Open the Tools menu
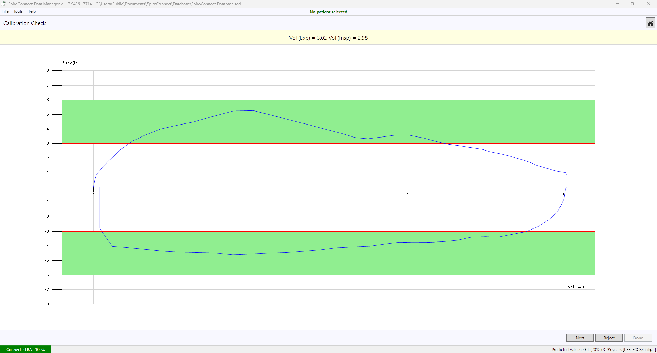 click(x=18, y=11)
